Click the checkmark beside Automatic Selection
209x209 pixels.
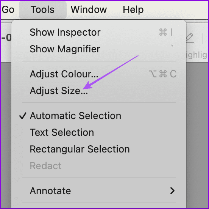[23, 116]
